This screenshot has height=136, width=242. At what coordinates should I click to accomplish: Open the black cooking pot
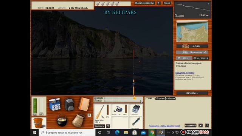(x=62, y=120)
